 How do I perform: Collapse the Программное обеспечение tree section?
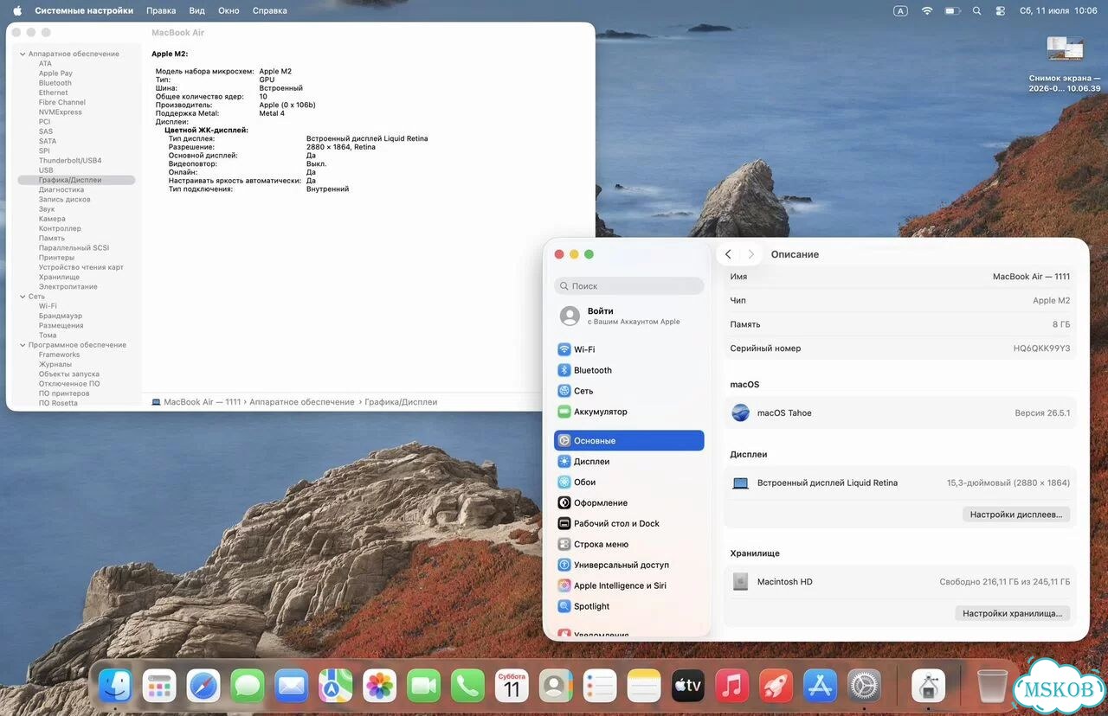click(x=22, y=345)
